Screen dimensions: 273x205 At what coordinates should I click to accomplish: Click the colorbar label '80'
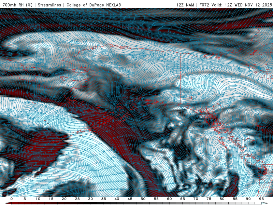click(222, 199)
